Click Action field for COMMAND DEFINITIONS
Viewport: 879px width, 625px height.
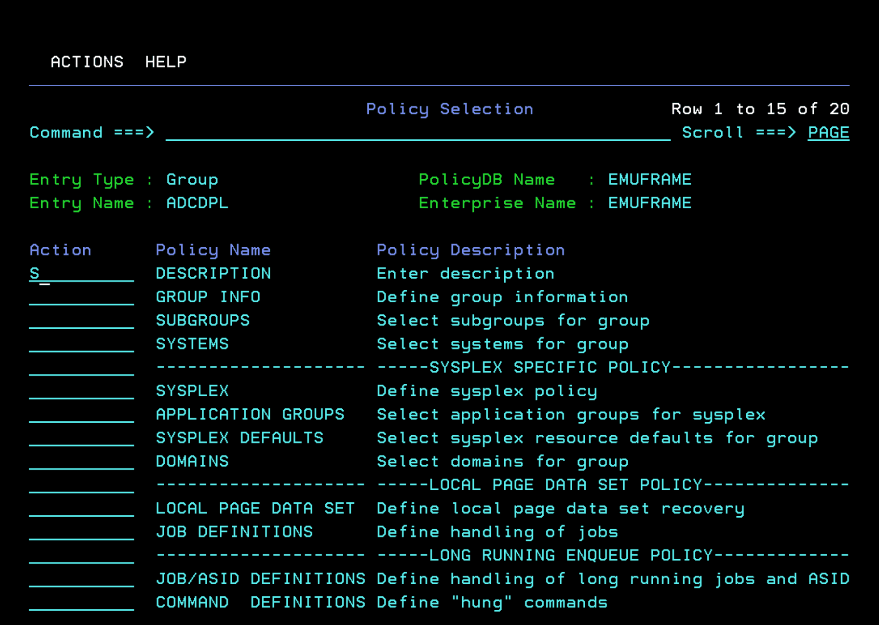click(x=81, y=603)
